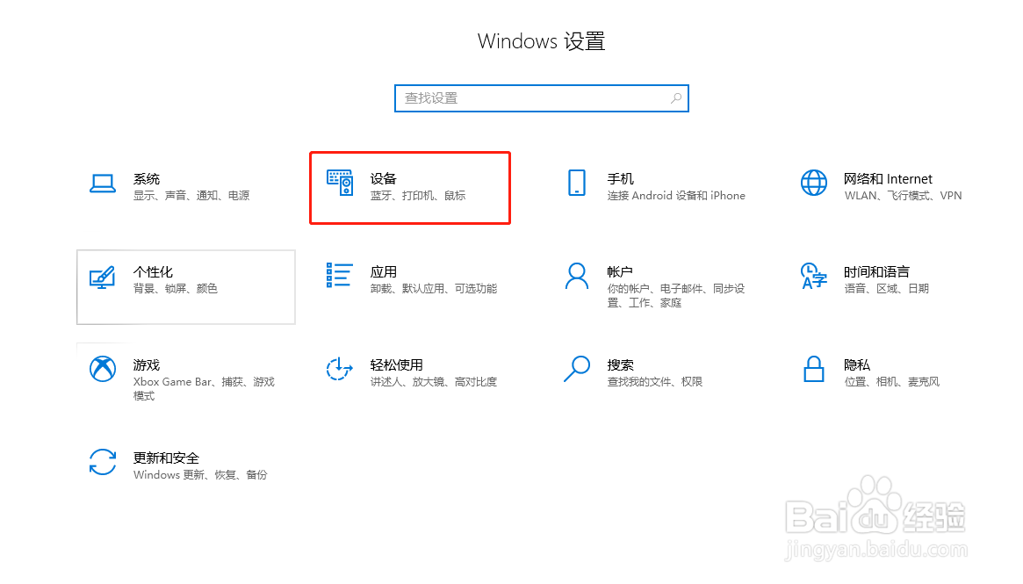The image size is (1023, 584).
Task: Open the 设备 settings title
Action: coord(383,179)
